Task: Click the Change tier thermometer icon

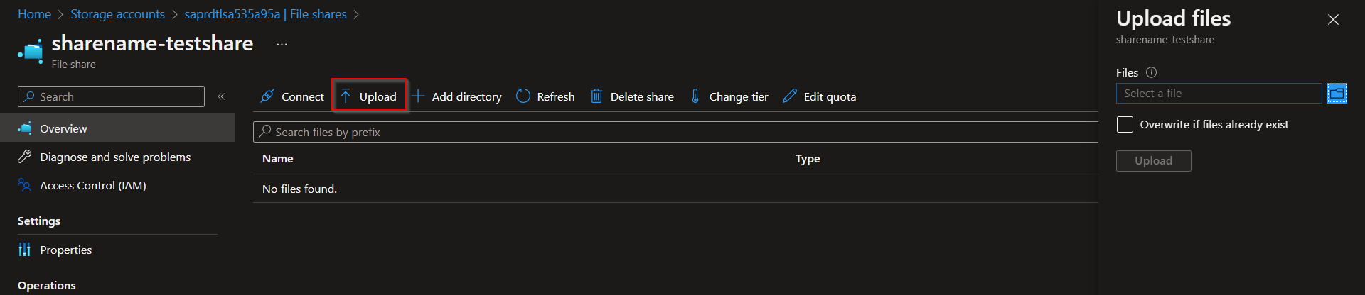Action: pos(695,96)
